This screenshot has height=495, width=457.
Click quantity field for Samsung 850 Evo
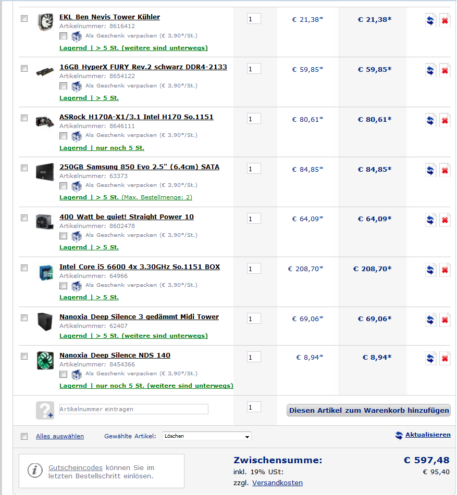point(254,169)
